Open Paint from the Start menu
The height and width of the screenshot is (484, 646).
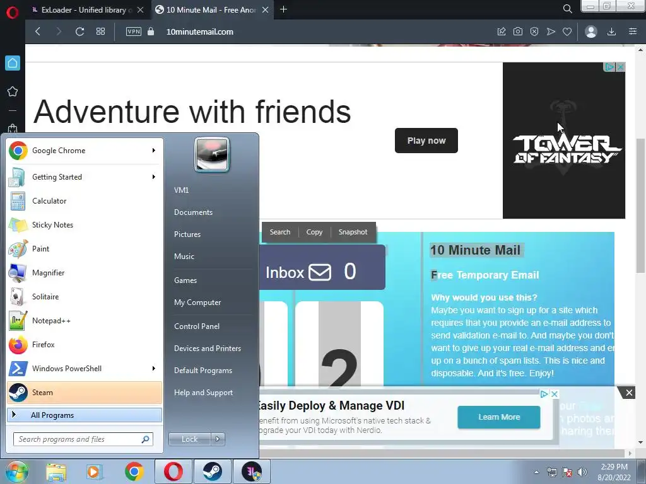[x=84, y=248]
